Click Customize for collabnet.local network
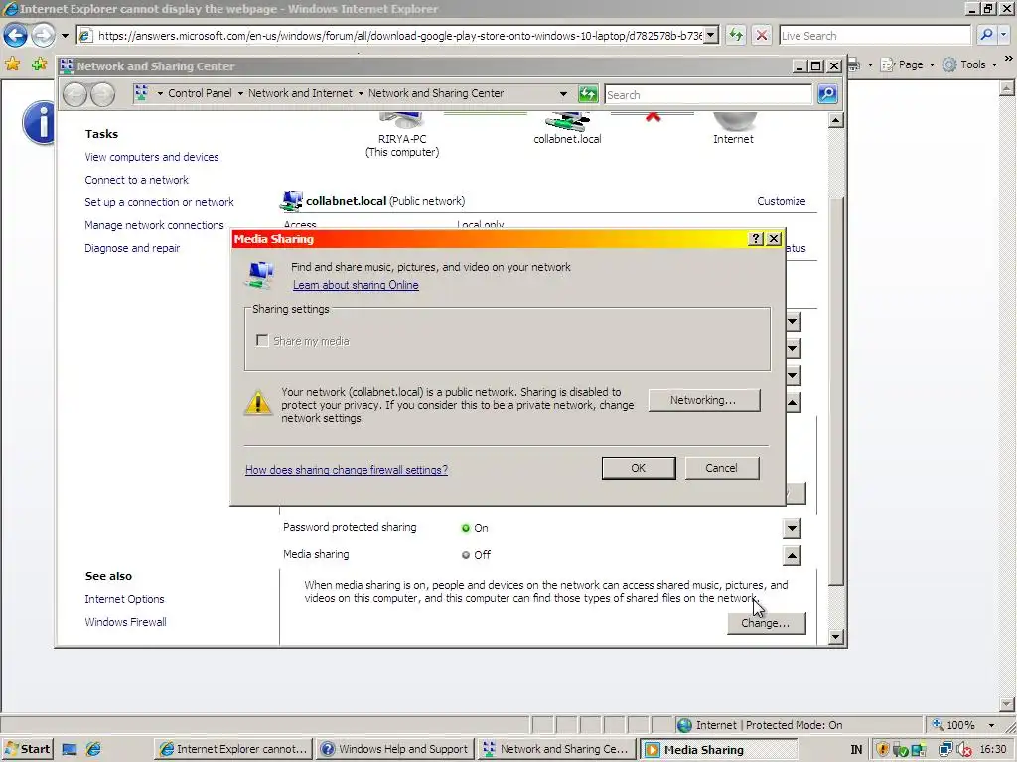1017x762 pixels. coord(781,201)
